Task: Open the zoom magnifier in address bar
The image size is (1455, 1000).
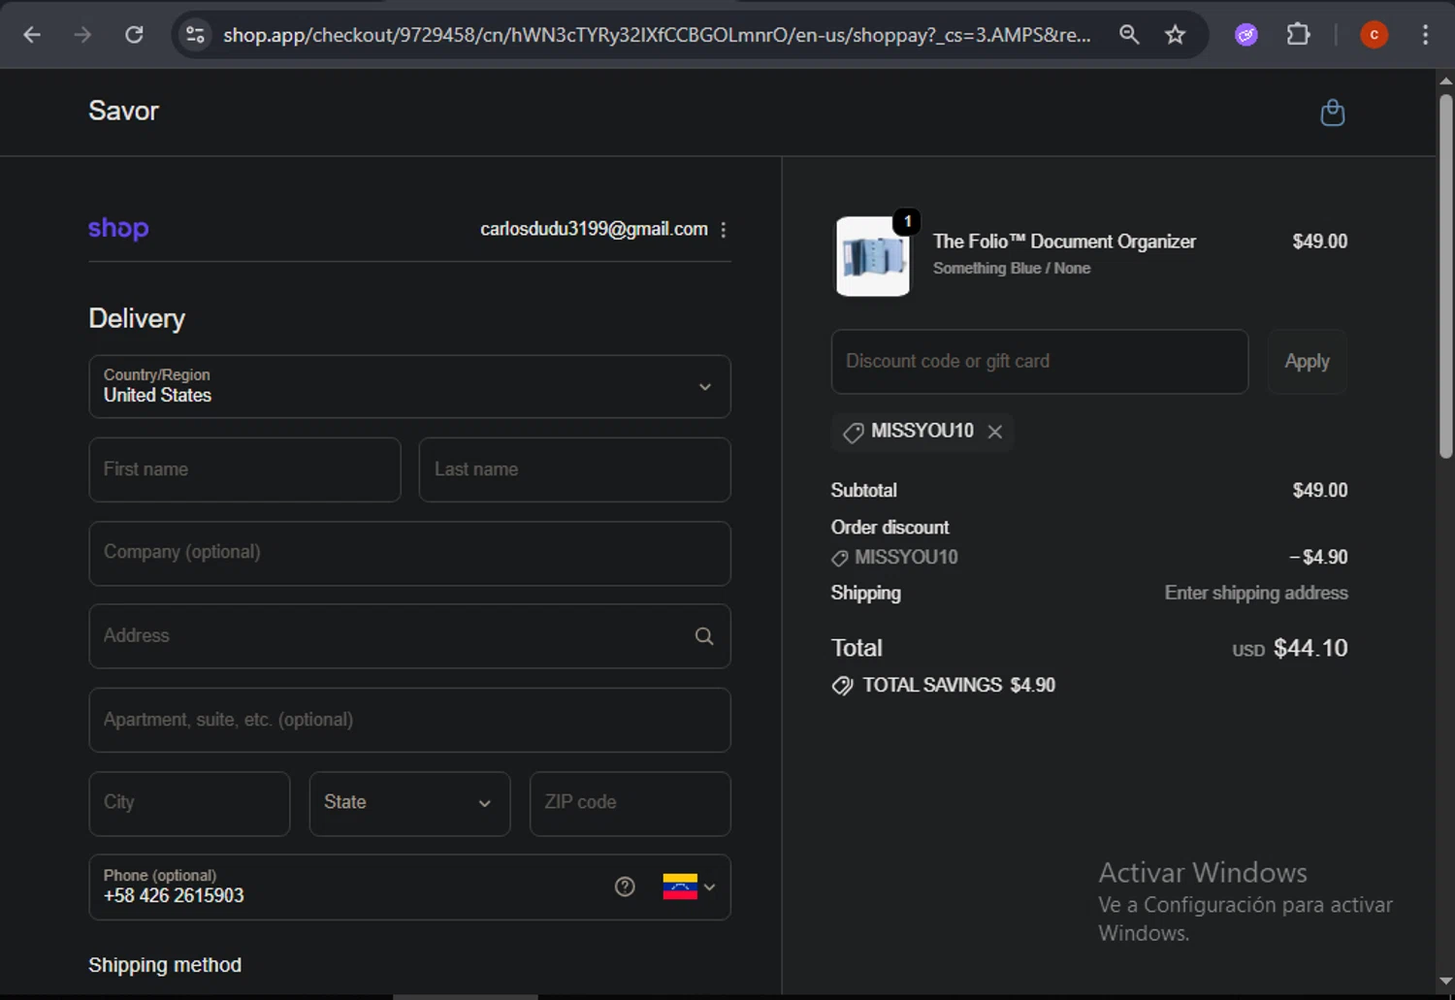Action: 1129,35
